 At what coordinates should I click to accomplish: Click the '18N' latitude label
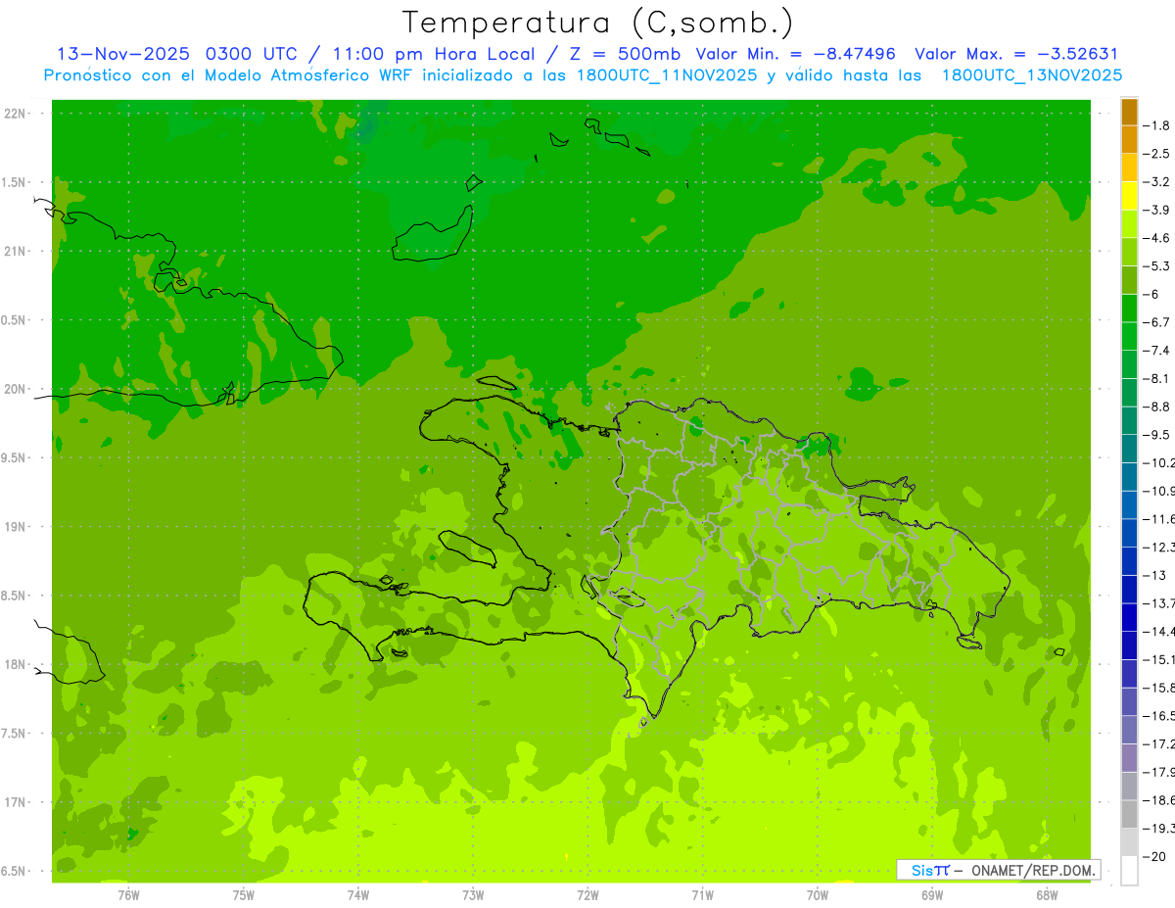[x=14, y=664]
